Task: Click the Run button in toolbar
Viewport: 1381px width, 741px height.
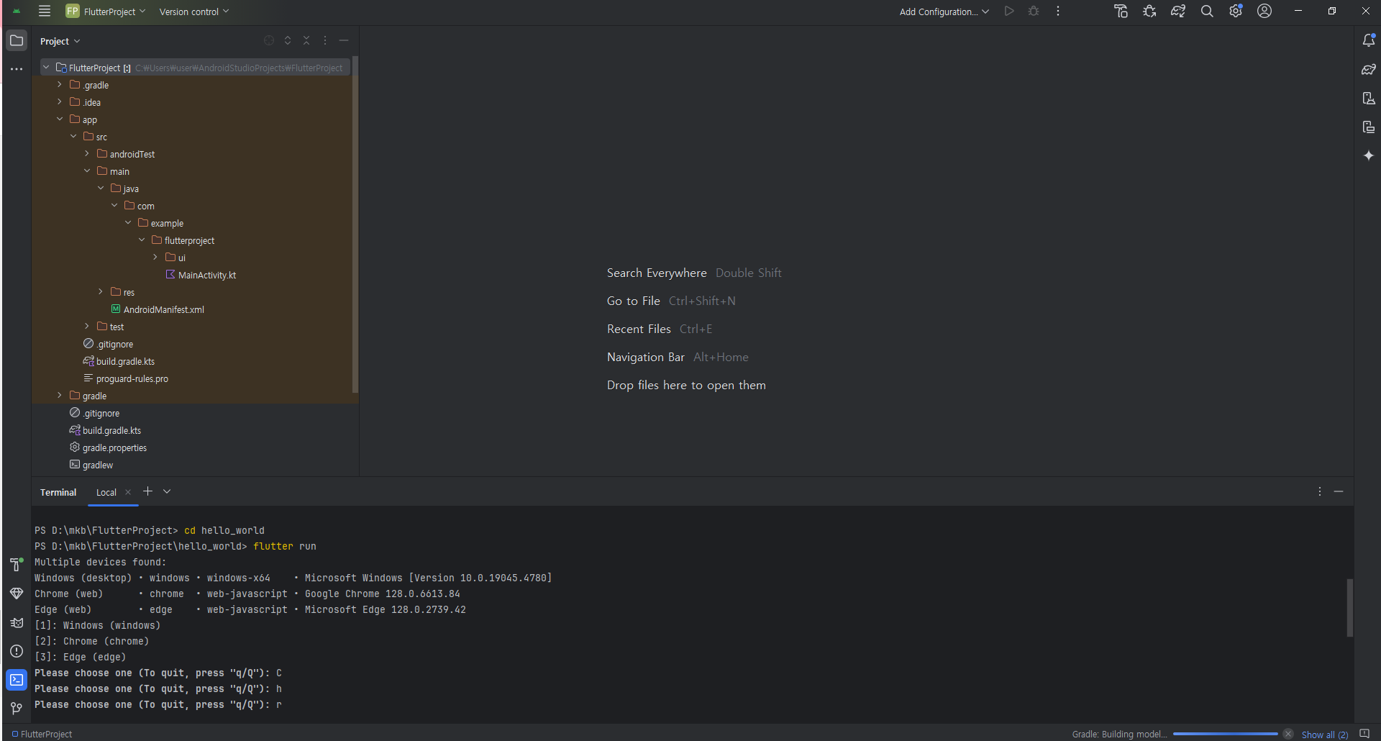Action: coord(1009,12)
